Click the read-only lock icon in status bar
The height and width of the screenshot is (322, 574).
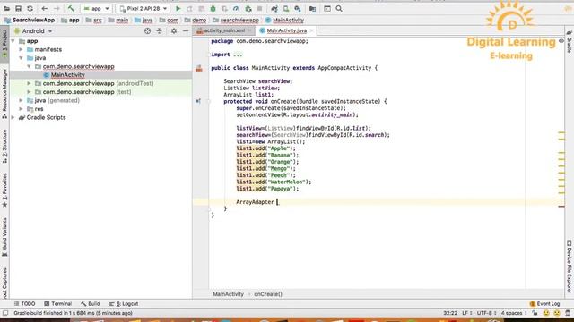click(535, 313)
